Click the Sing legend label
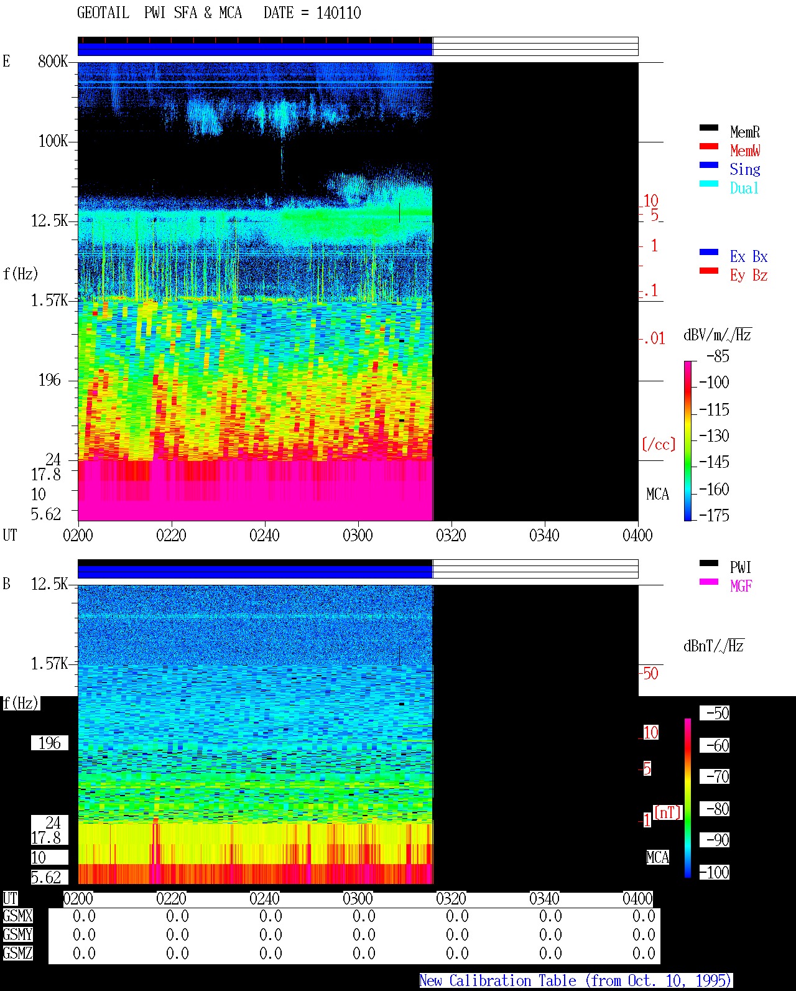The width and height of the screenshot is (796, 991). pos(745,169)
